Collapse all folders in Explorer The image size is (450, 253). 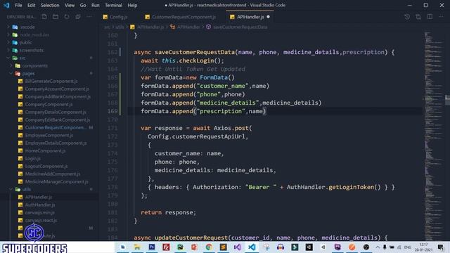[78, 17]
